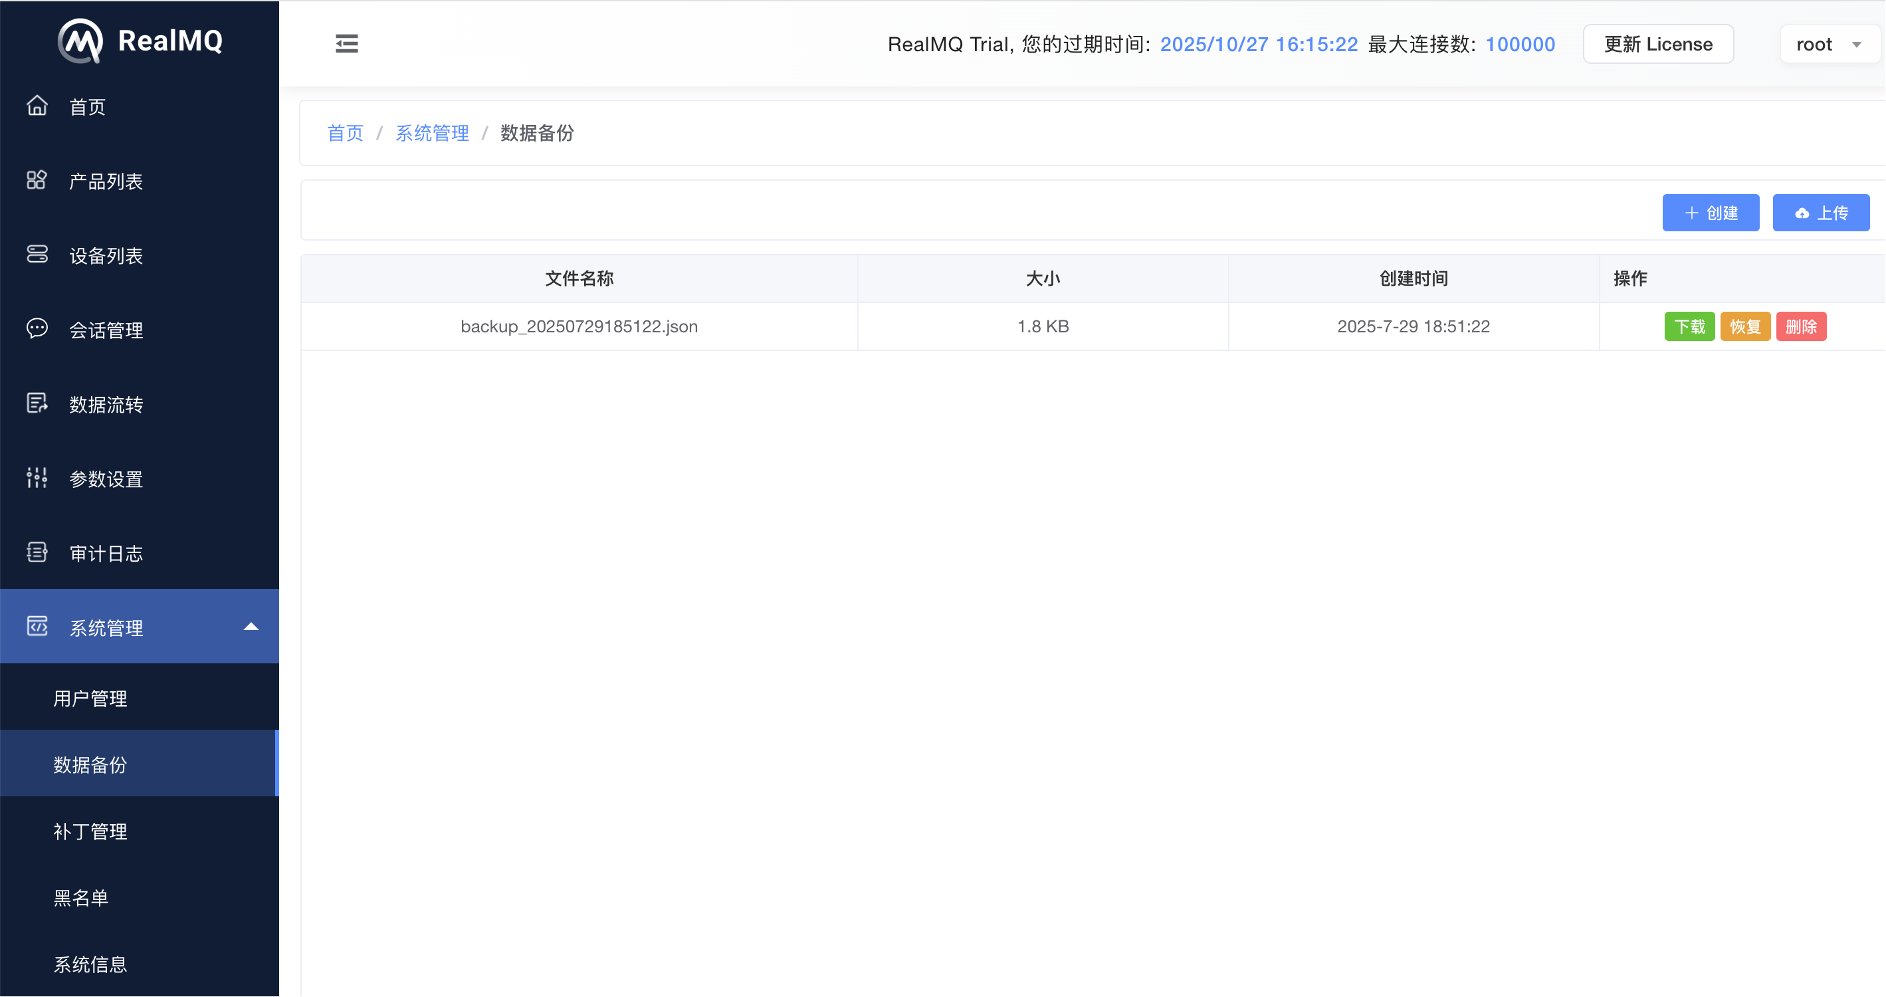Click the 1.8 KB size cell
This screenshot has width=1886, height=997.
(1043, 326)
